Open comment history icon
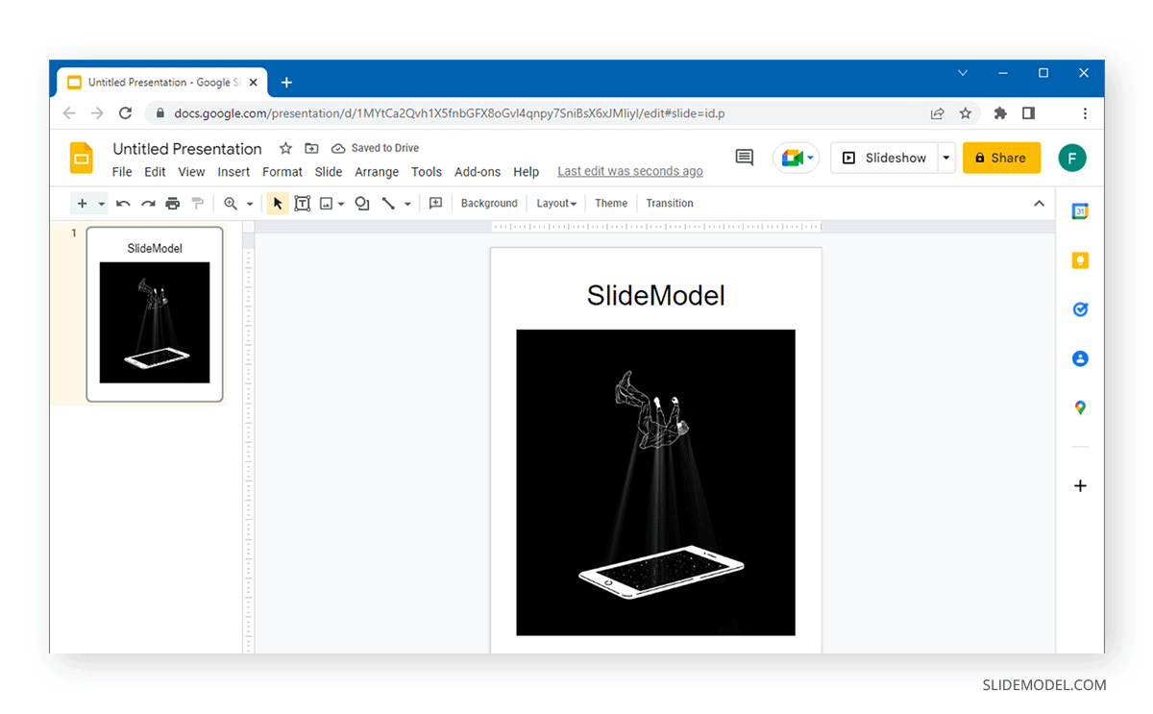The image size is (1153, 714). pyautogui.click(x=745, y=158)
